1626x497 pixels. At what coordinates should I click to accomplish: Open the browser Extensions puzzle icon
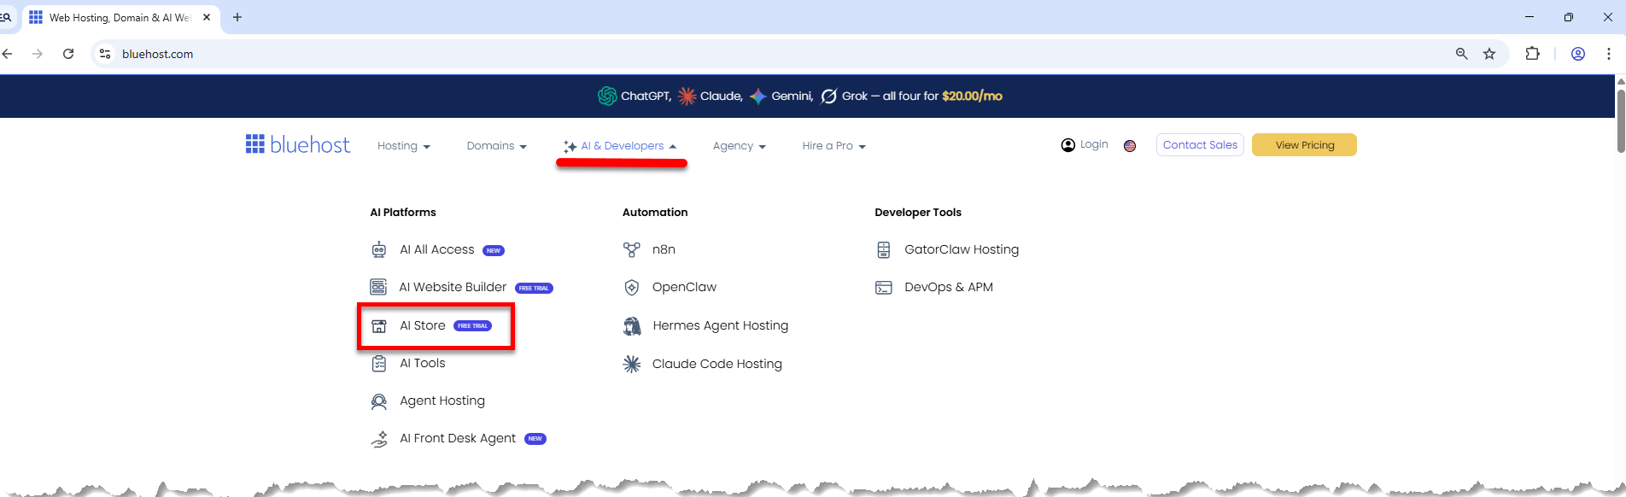pos(1533,54)
